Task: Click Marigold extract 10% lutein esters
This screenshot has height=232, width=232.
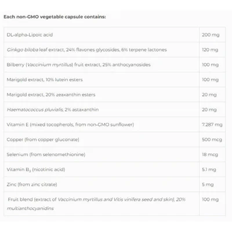Action: coord(45,79)
